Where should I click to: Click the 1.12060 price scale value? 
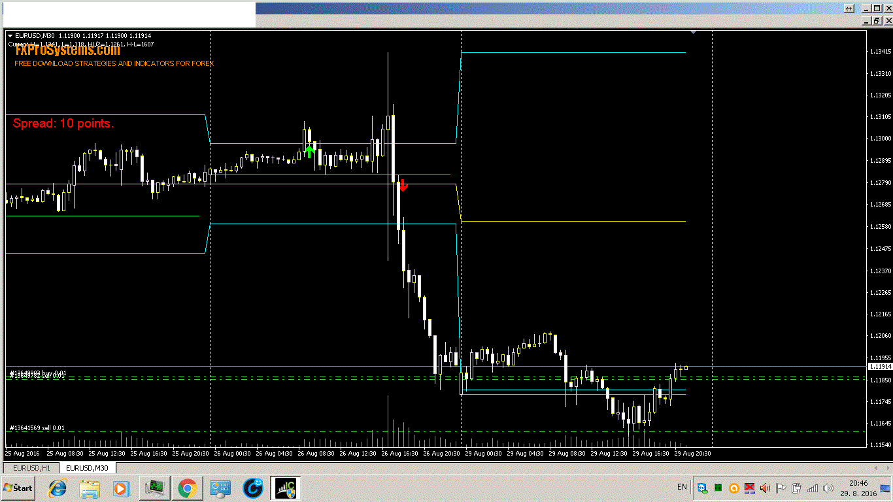tap(879, 336)
